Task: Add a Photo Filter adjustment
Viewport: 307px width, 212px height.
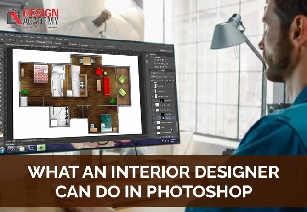Action: [162, 63]
